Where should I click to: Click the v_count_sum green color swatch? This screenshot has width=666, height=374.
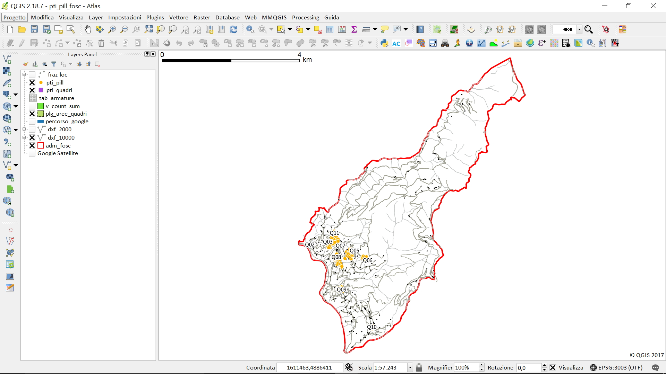[x=41, y=106]
